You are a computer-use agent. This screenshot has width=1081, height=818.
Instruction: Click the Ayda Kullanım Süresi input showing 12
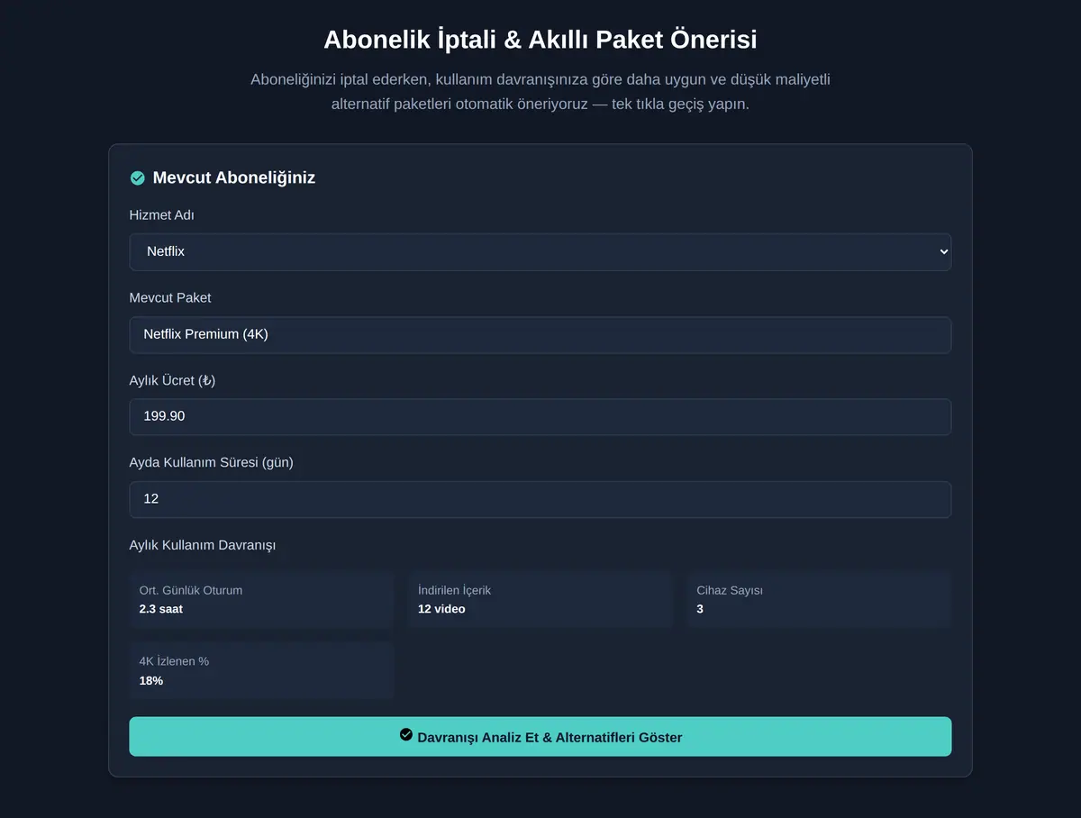tap(540, 499)
